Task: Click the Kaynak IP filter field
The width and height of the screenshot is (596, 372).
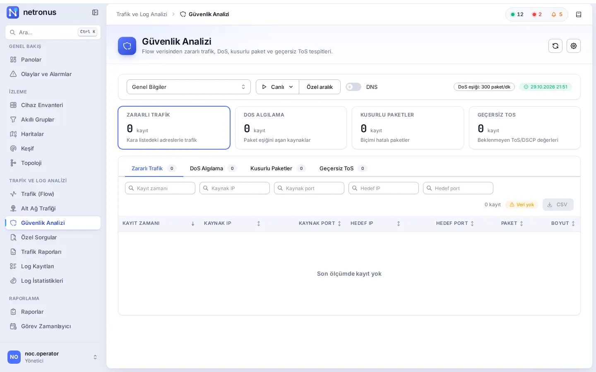Action: [x=235, y=188]
